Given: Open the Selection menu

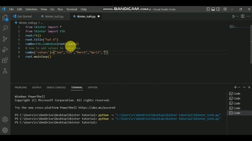Looking at the screenshot, I should point(31,9).
